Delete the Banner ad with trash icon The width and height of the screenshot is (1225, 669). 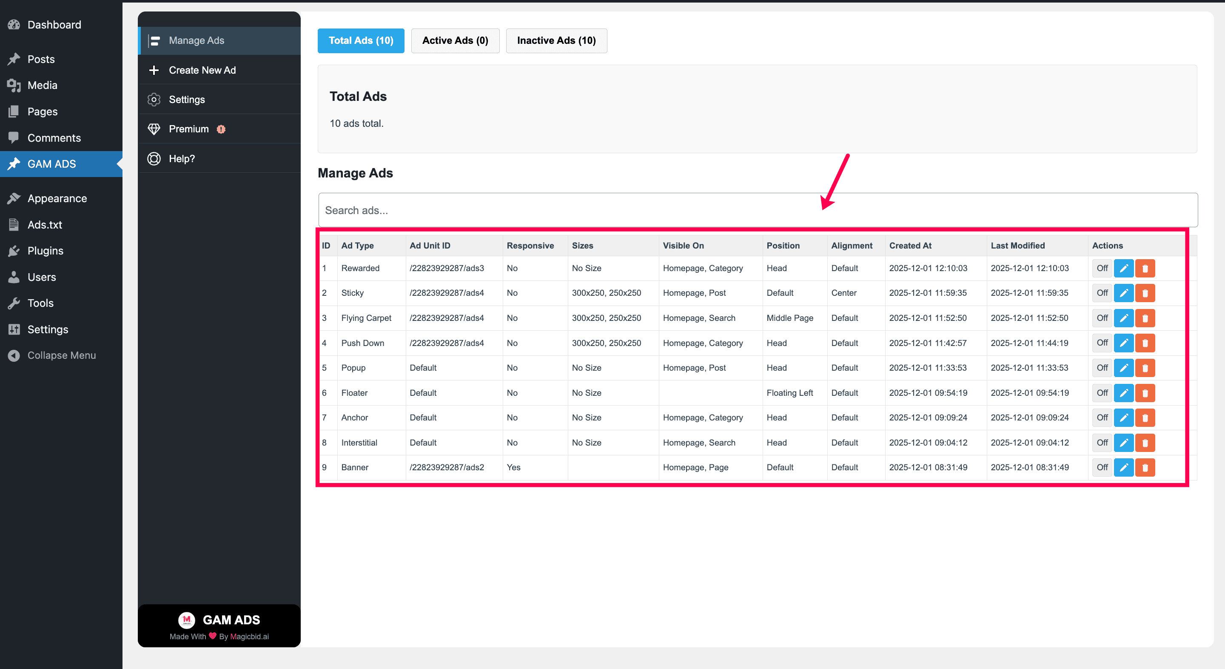(x=1145, y=467)
